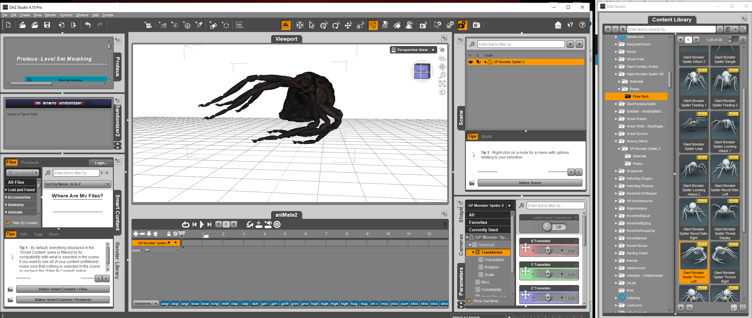Click the viewport orientation cube
Image resolution: width=752 pixels, height=318 pixels.
pos(422,71)
